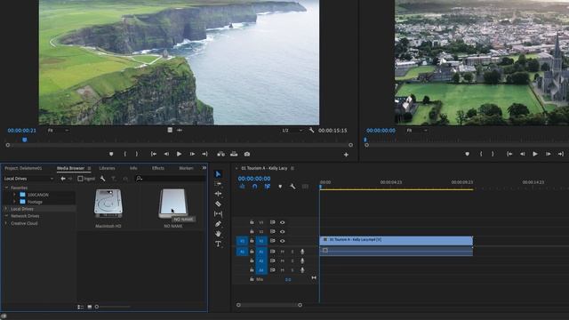
Task: Switch to the Info tab
Action: [133, 168]
